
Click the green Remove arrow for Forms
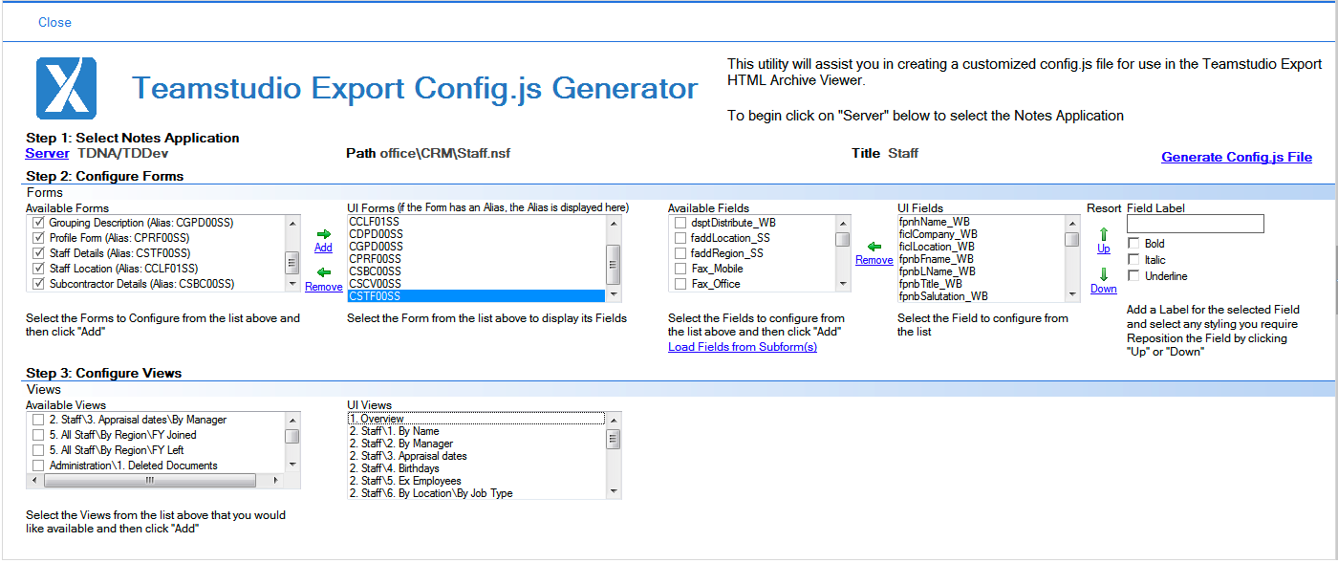pyautogui.click(x=323, y=271)
